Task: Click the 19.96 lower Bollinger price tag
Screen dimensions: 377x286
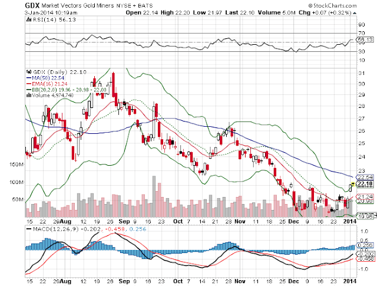Action: 365,216
